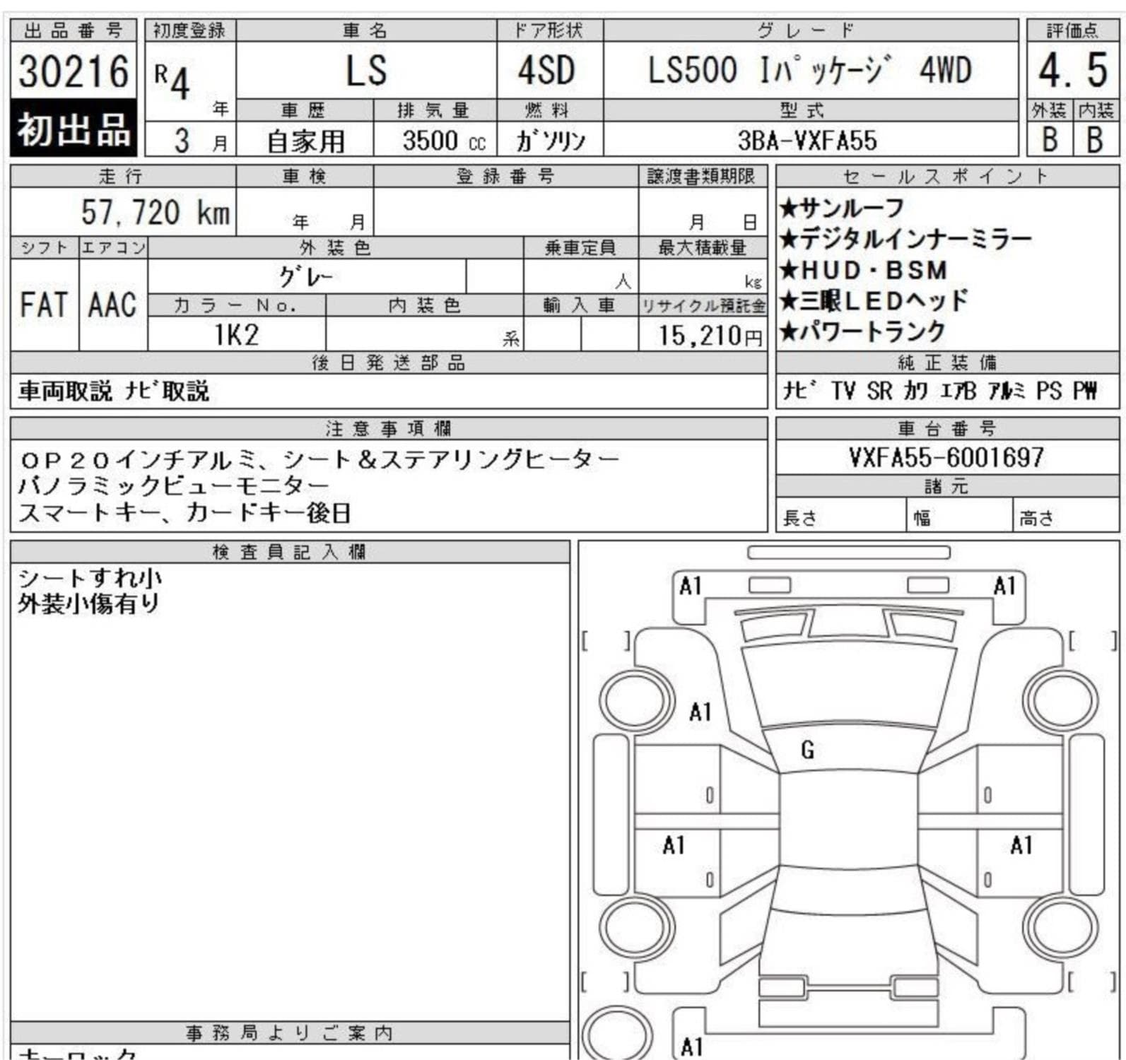
Task: Select the 高さ dimension field
Action: 1066,515
